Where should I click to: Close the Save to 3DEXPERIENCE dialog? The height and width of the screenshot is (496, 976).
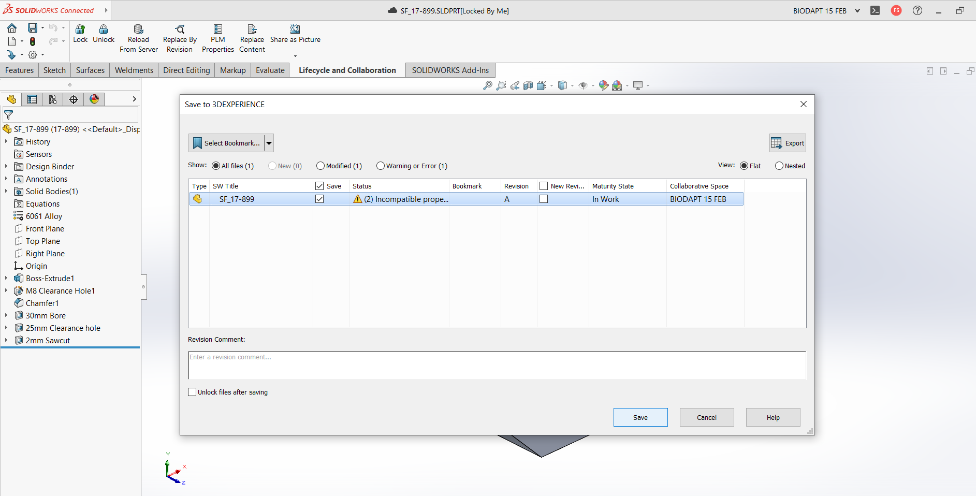804,104
